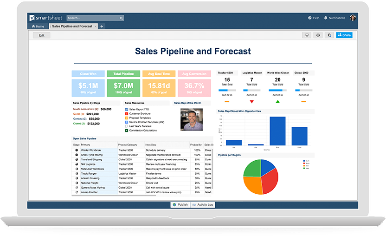Click the search magnifier icon
This screenshot has width=386, height=236.
point(122,18)
